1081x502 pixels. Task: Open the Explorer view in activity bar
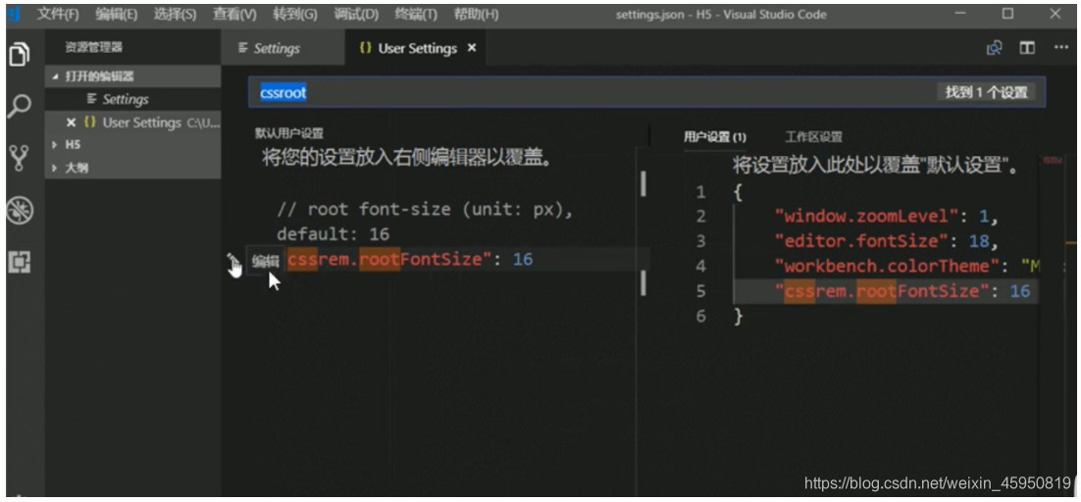pos(20,54)
